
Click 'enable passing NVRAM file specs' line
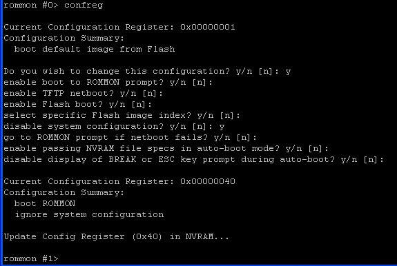pos(166,149)
